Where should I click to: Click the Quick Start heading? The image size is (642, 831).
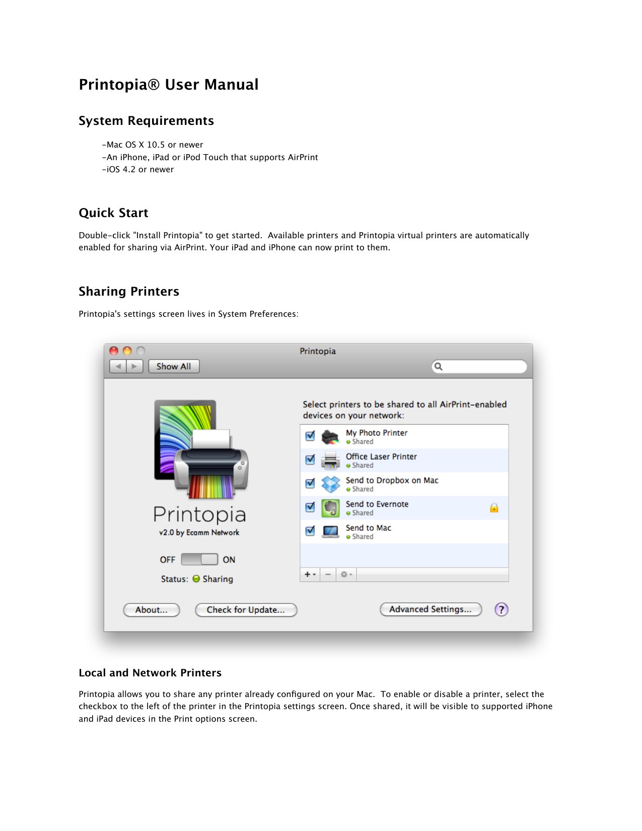click(113, 213)
